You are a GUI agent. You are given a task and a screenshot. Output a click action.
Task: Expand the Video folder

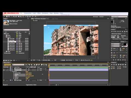tap(5, 51)
